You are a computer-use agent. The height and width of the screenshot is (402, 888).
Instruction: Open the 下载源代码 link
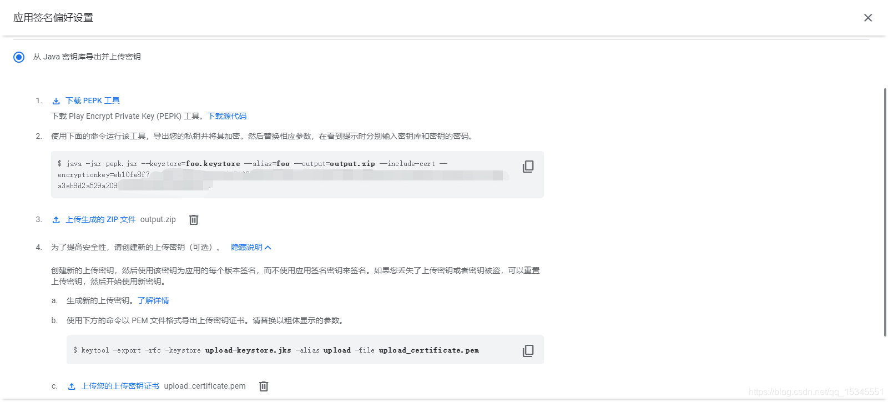[x=227, y=116]
